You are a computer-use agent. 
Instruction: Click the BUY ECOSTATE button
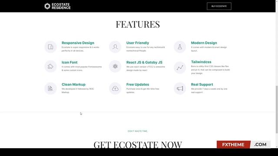219,6
